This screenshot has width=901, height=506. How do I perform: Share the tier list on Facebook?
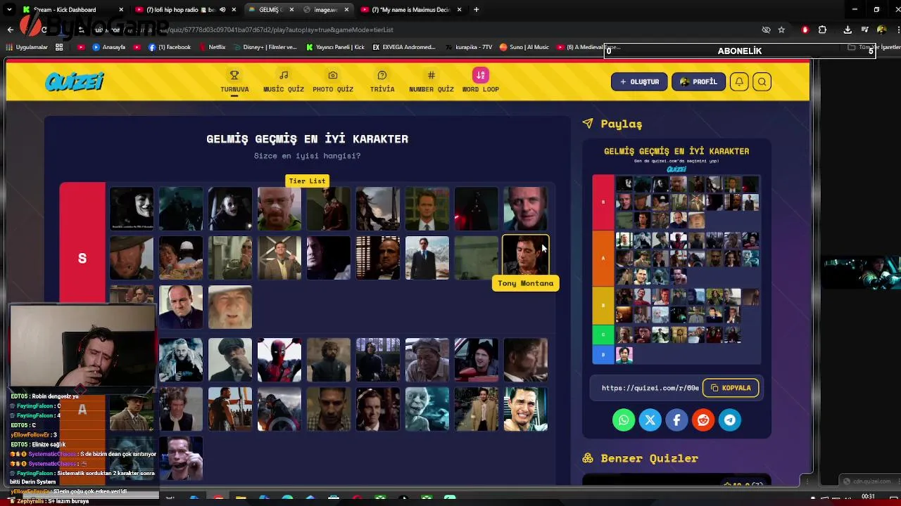[x=676, y=420]
